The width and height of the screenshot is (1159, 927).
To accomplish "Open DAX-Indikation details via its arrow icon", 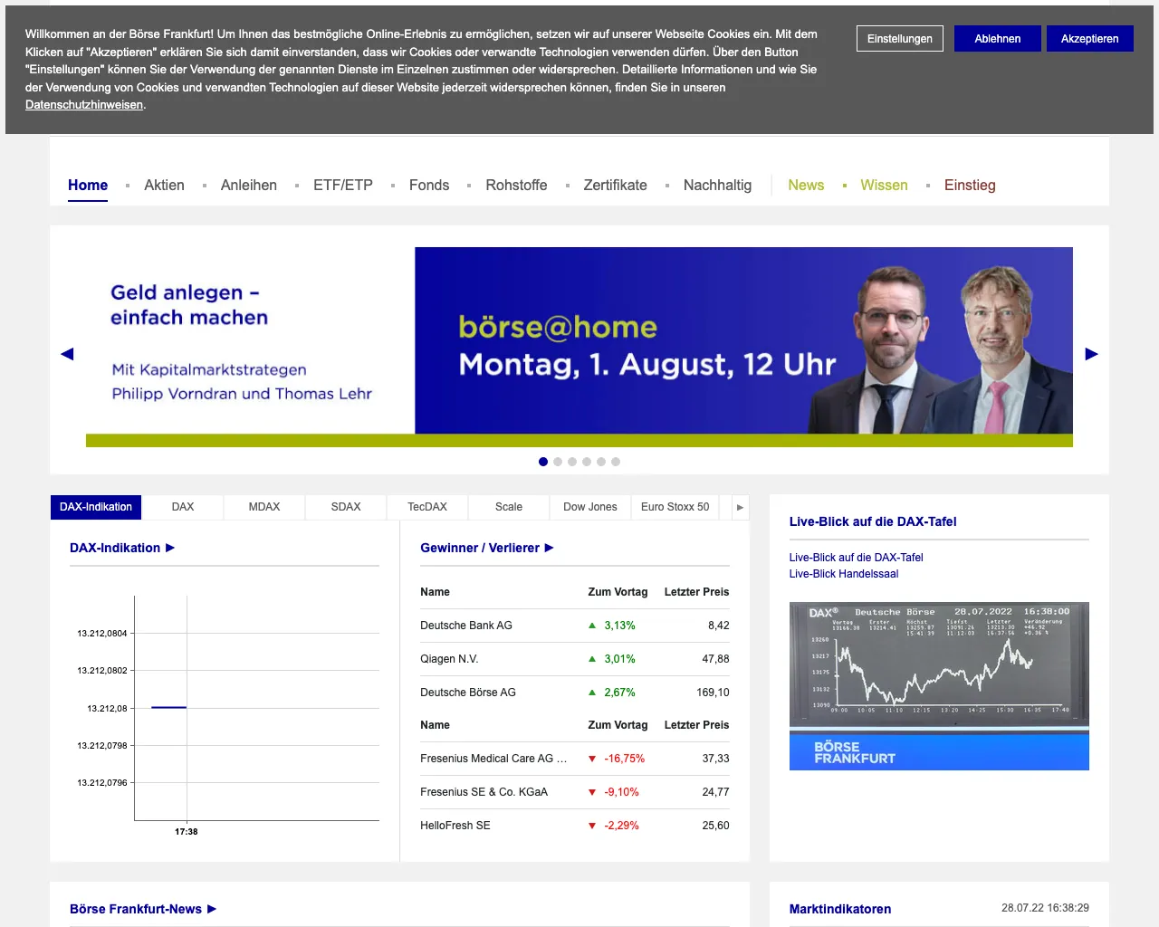I will pos(170,548).
